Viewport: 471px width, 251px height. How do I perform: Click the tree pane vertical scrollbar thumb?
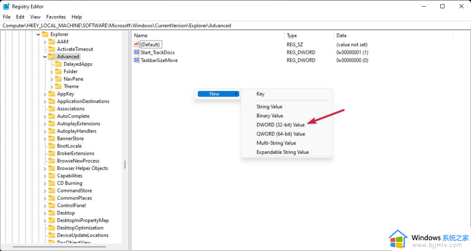tap(125, 164)
